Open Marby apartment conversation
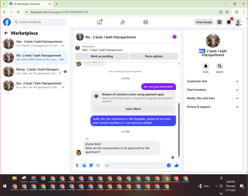 [x=35, y=71]
